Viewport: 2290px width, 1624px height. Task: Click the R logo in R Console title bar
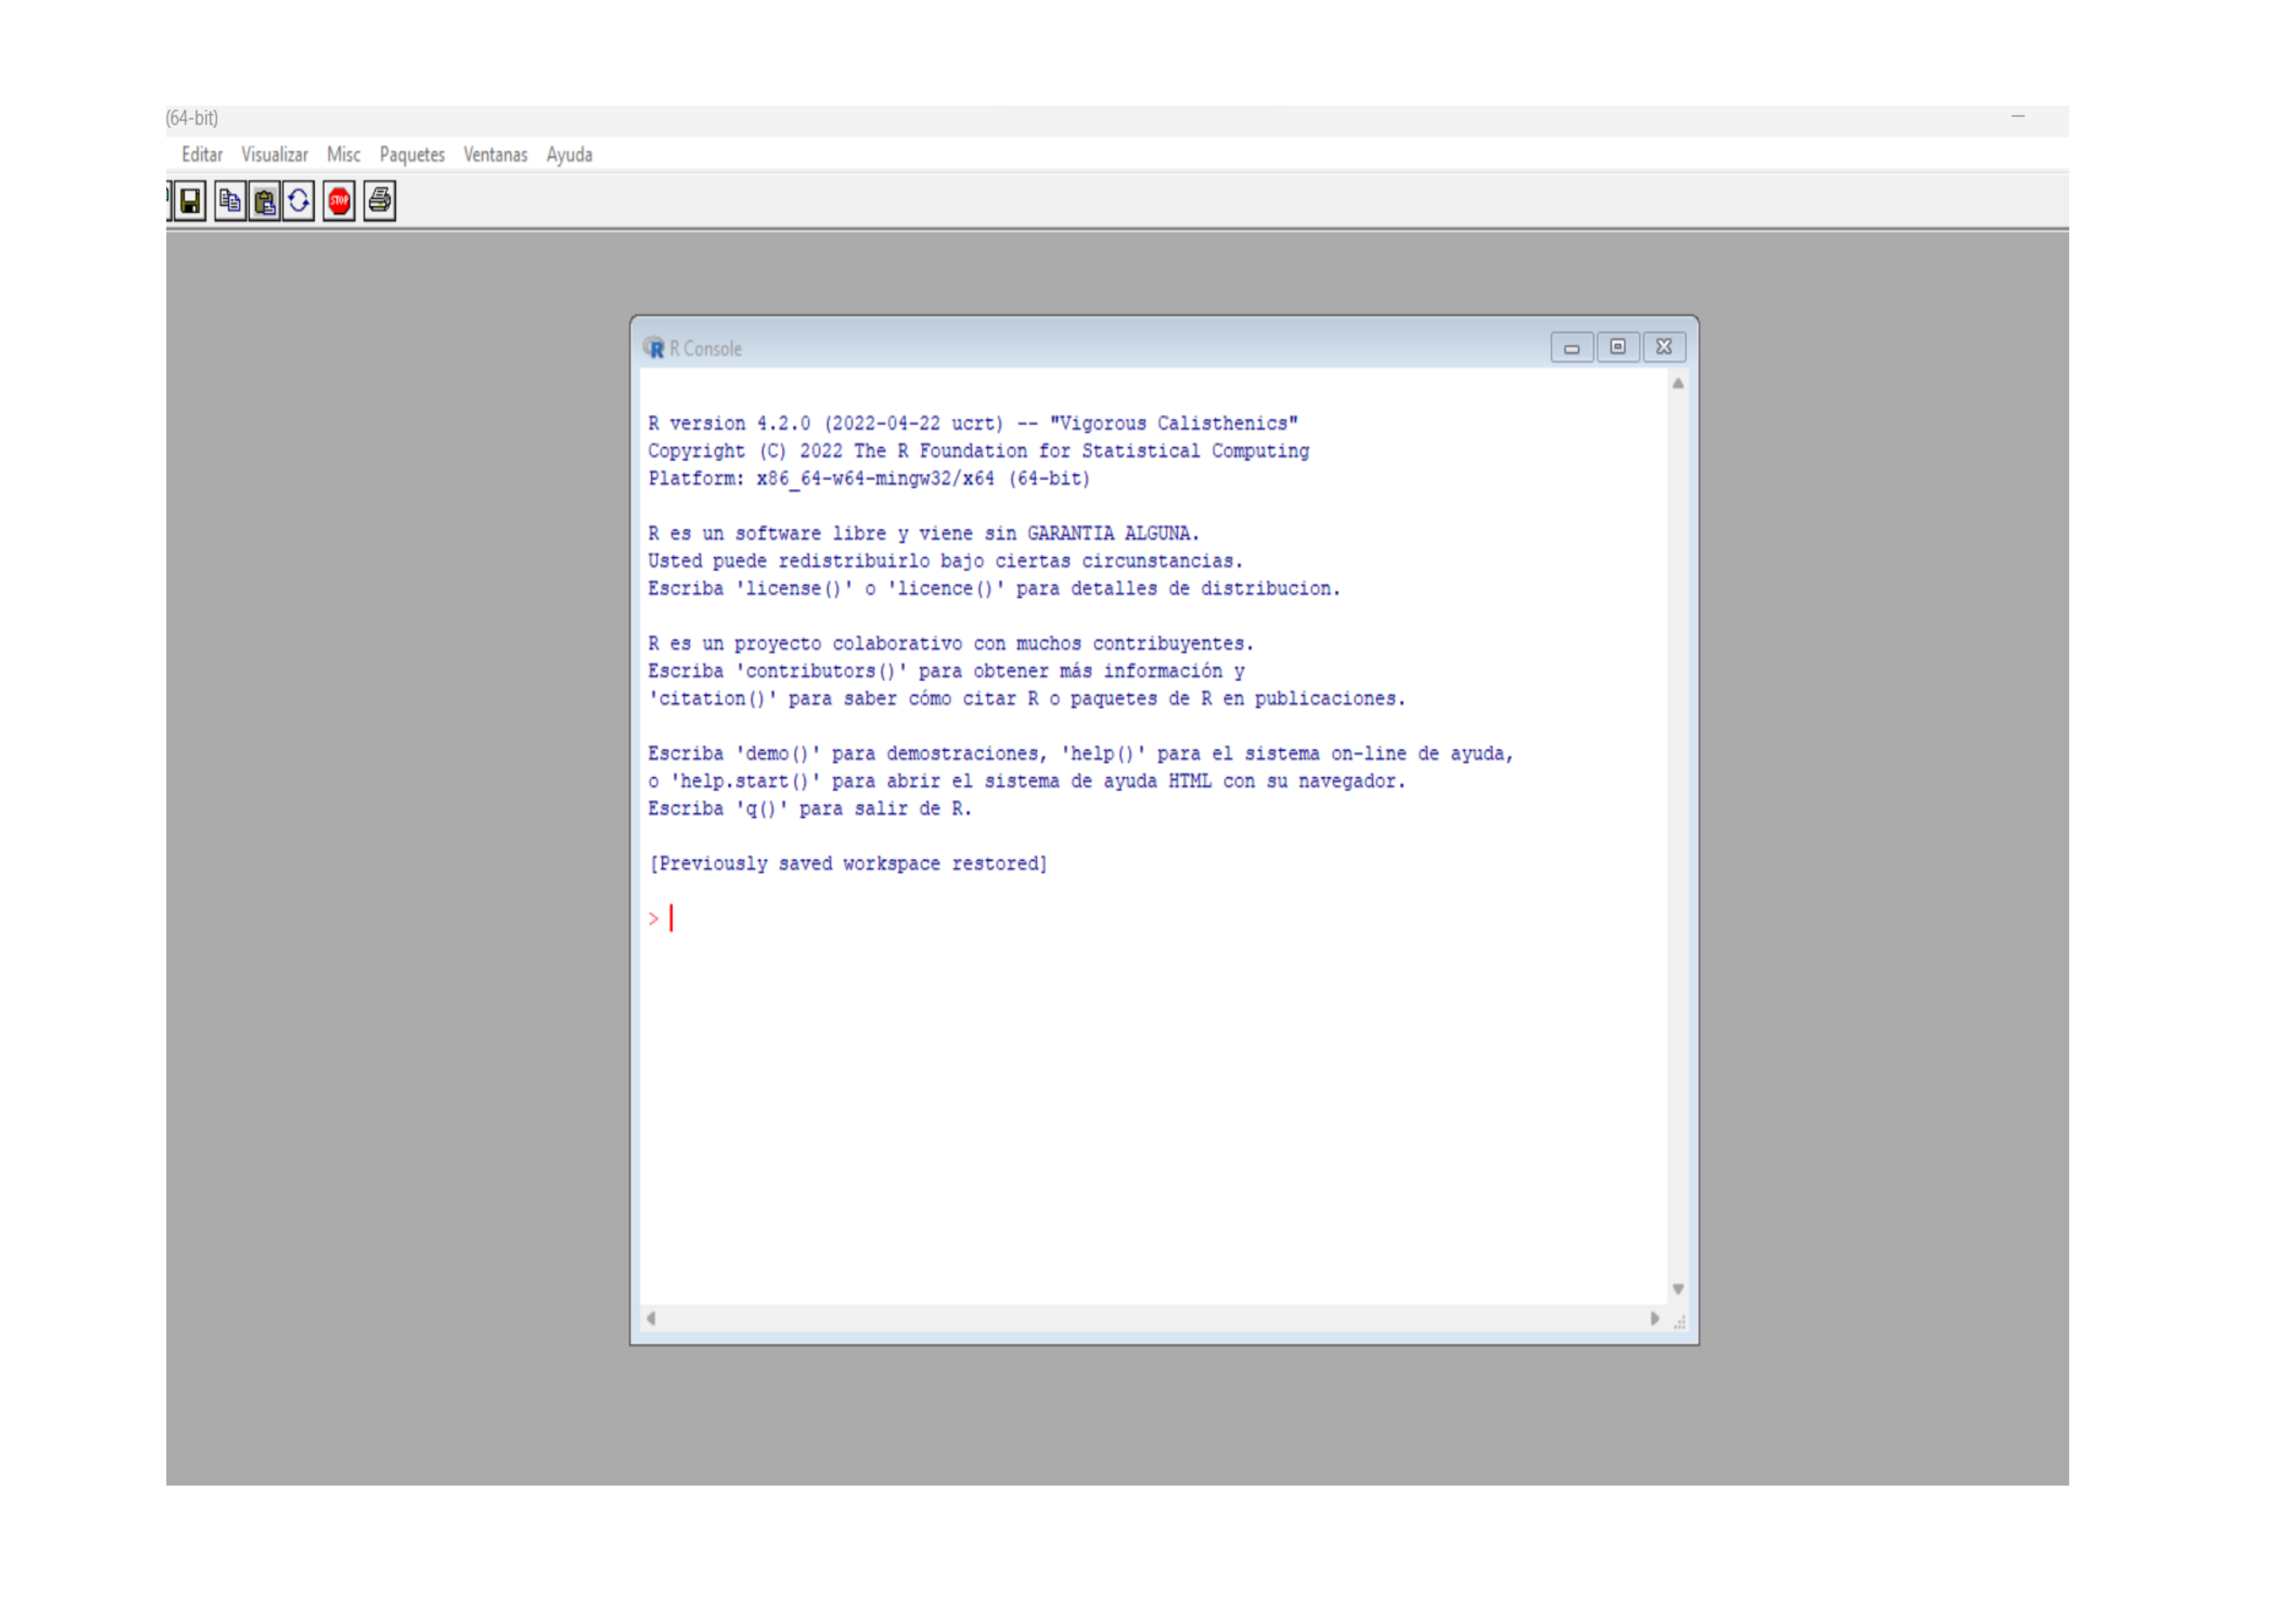654,348
